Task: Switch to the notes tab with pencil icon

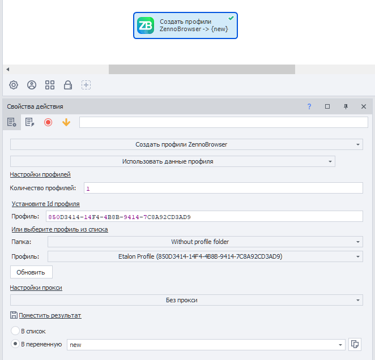Action: (29, 122)
